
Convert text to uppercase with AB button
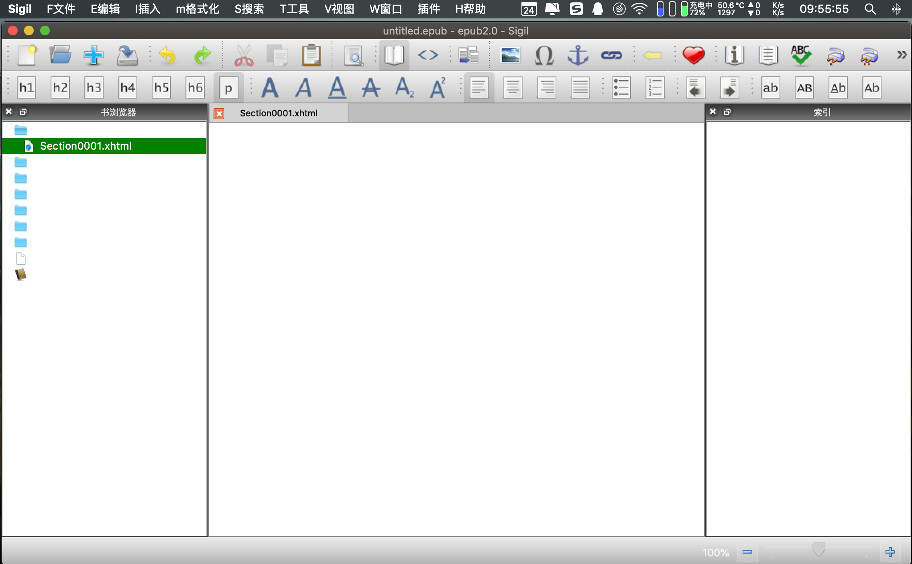click(x=804, y=87)
